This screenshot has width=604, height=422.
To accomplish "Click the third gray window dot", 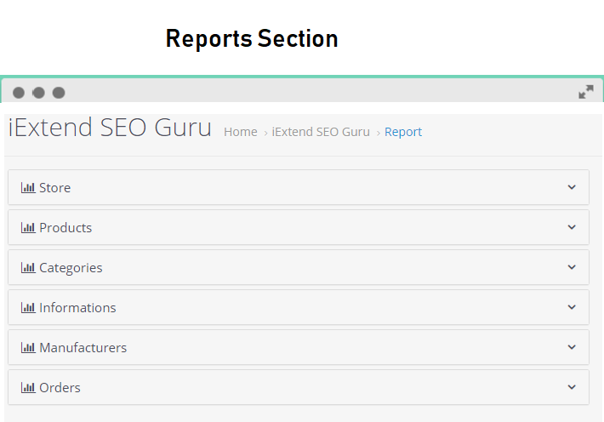I will click(x=59, y=93).
